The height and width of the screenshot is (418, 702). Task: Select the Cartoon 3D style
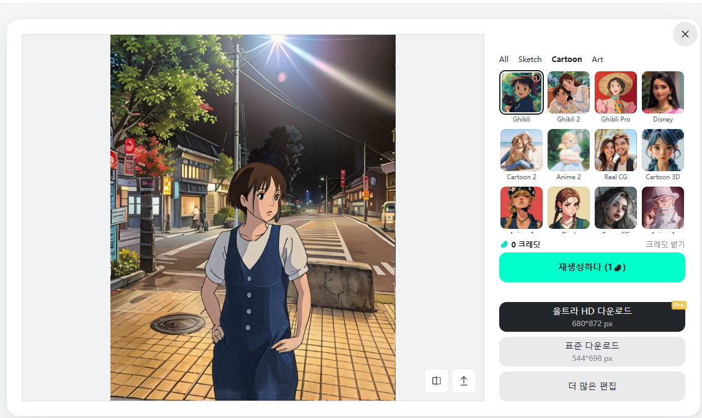pyautogui.click(x=662, y=150)
